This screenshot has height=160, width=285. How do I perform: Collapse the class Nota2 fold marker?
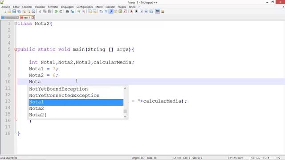click(16, 24)
